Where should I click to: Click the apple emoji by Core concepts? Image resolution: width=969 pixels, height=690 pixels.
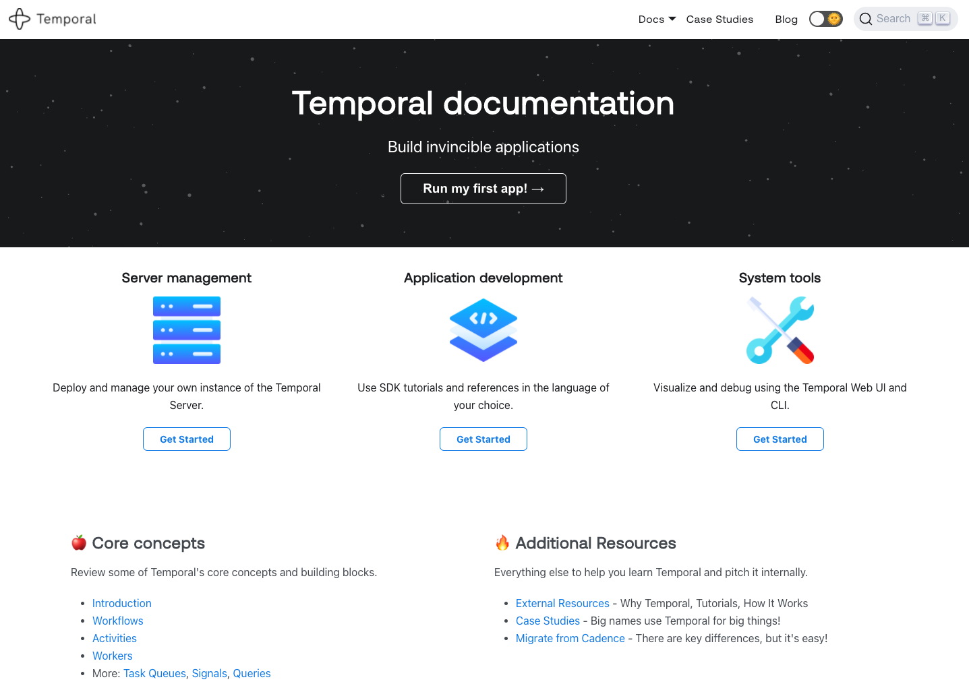tap(79, 542)
